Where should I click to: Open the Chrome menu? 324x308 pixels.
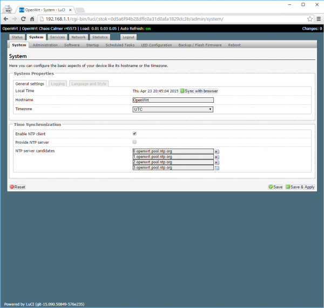tap(319, 18)
